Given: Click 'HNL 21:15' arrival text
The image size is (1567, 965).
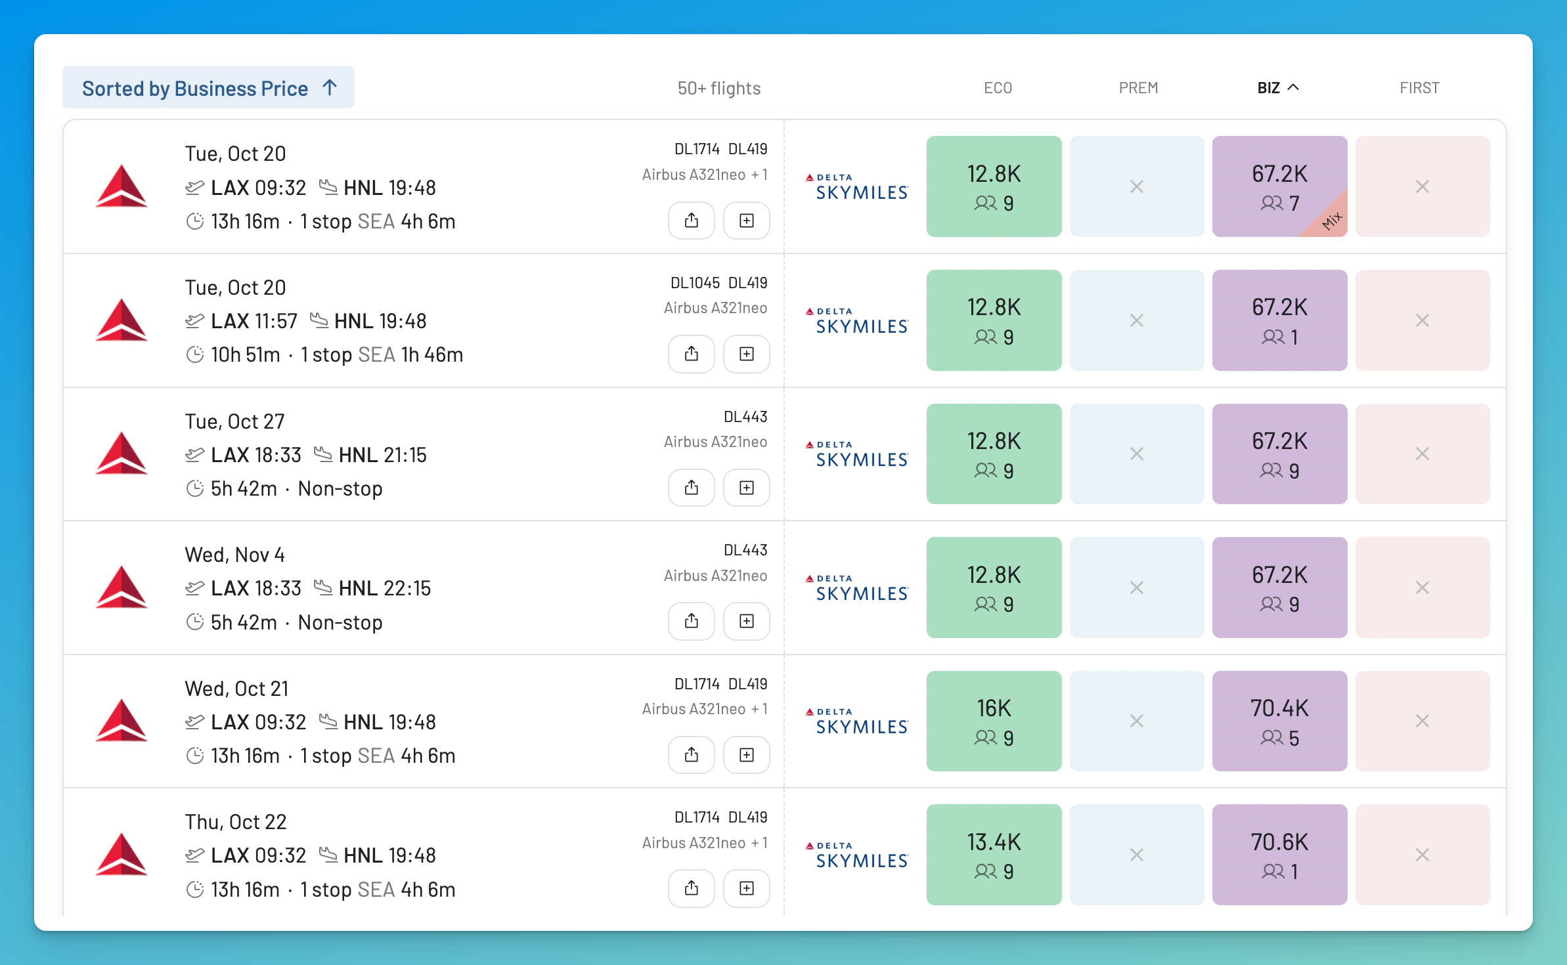Looking at the screenshot, I should (x=382, y=455).
